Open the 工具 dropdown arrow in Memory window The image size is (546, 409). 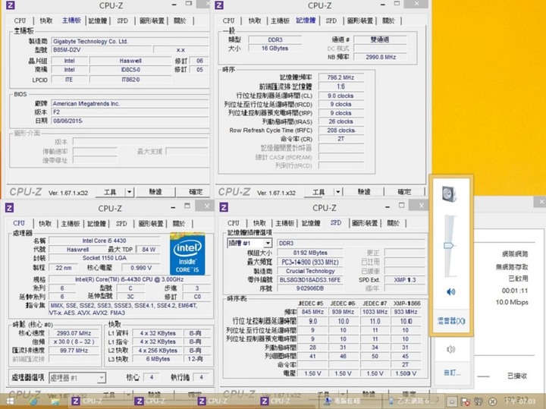pos(337,192)
